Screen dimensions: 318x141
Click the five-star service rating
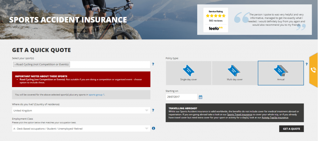point(216,16)
